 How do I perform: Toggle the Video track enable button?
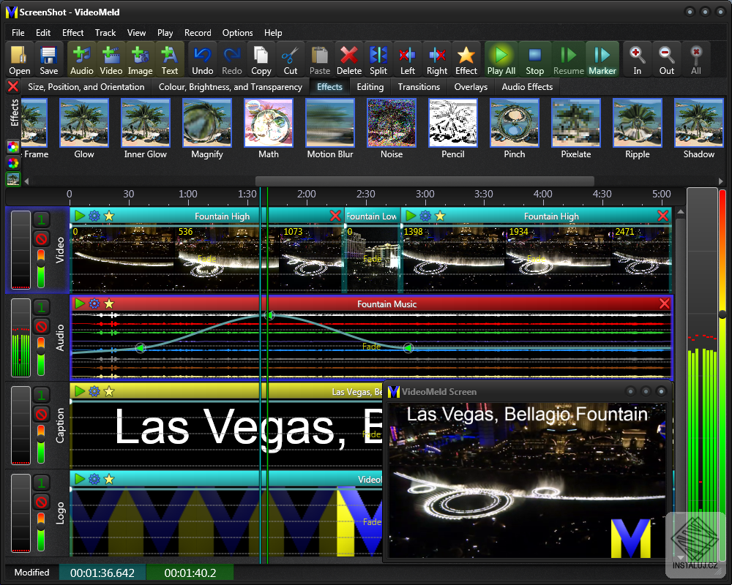(x=41, y=219)
